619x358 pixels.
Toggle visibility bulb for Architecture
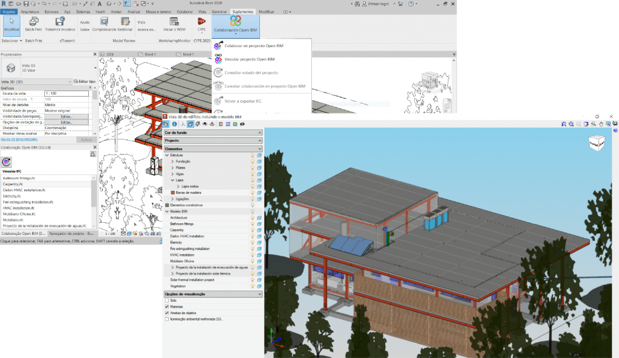[253, 218]
